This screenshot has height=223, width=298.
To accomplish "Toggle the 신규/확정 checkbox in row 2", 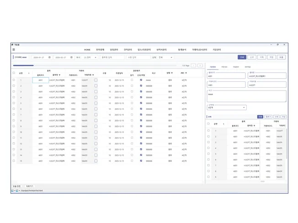I will click(141, 86).
